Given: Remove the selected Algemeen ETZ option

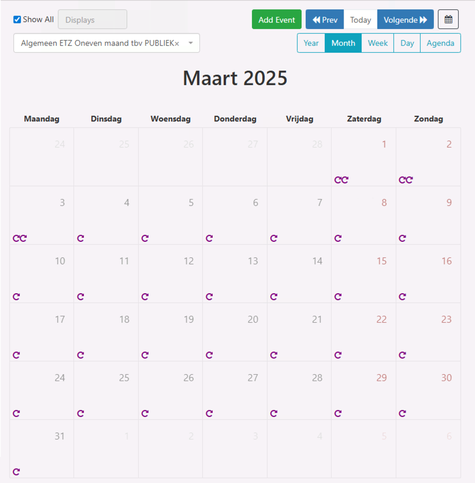Looking at the screenshot, I should point(177,44).
